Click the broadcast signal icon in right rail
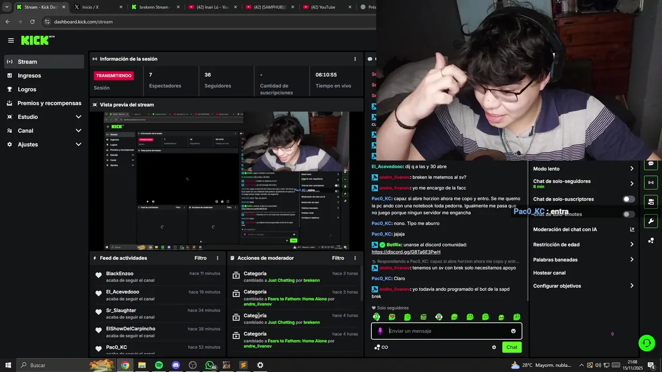Screen dimensions: 662x372 point(651,182)
